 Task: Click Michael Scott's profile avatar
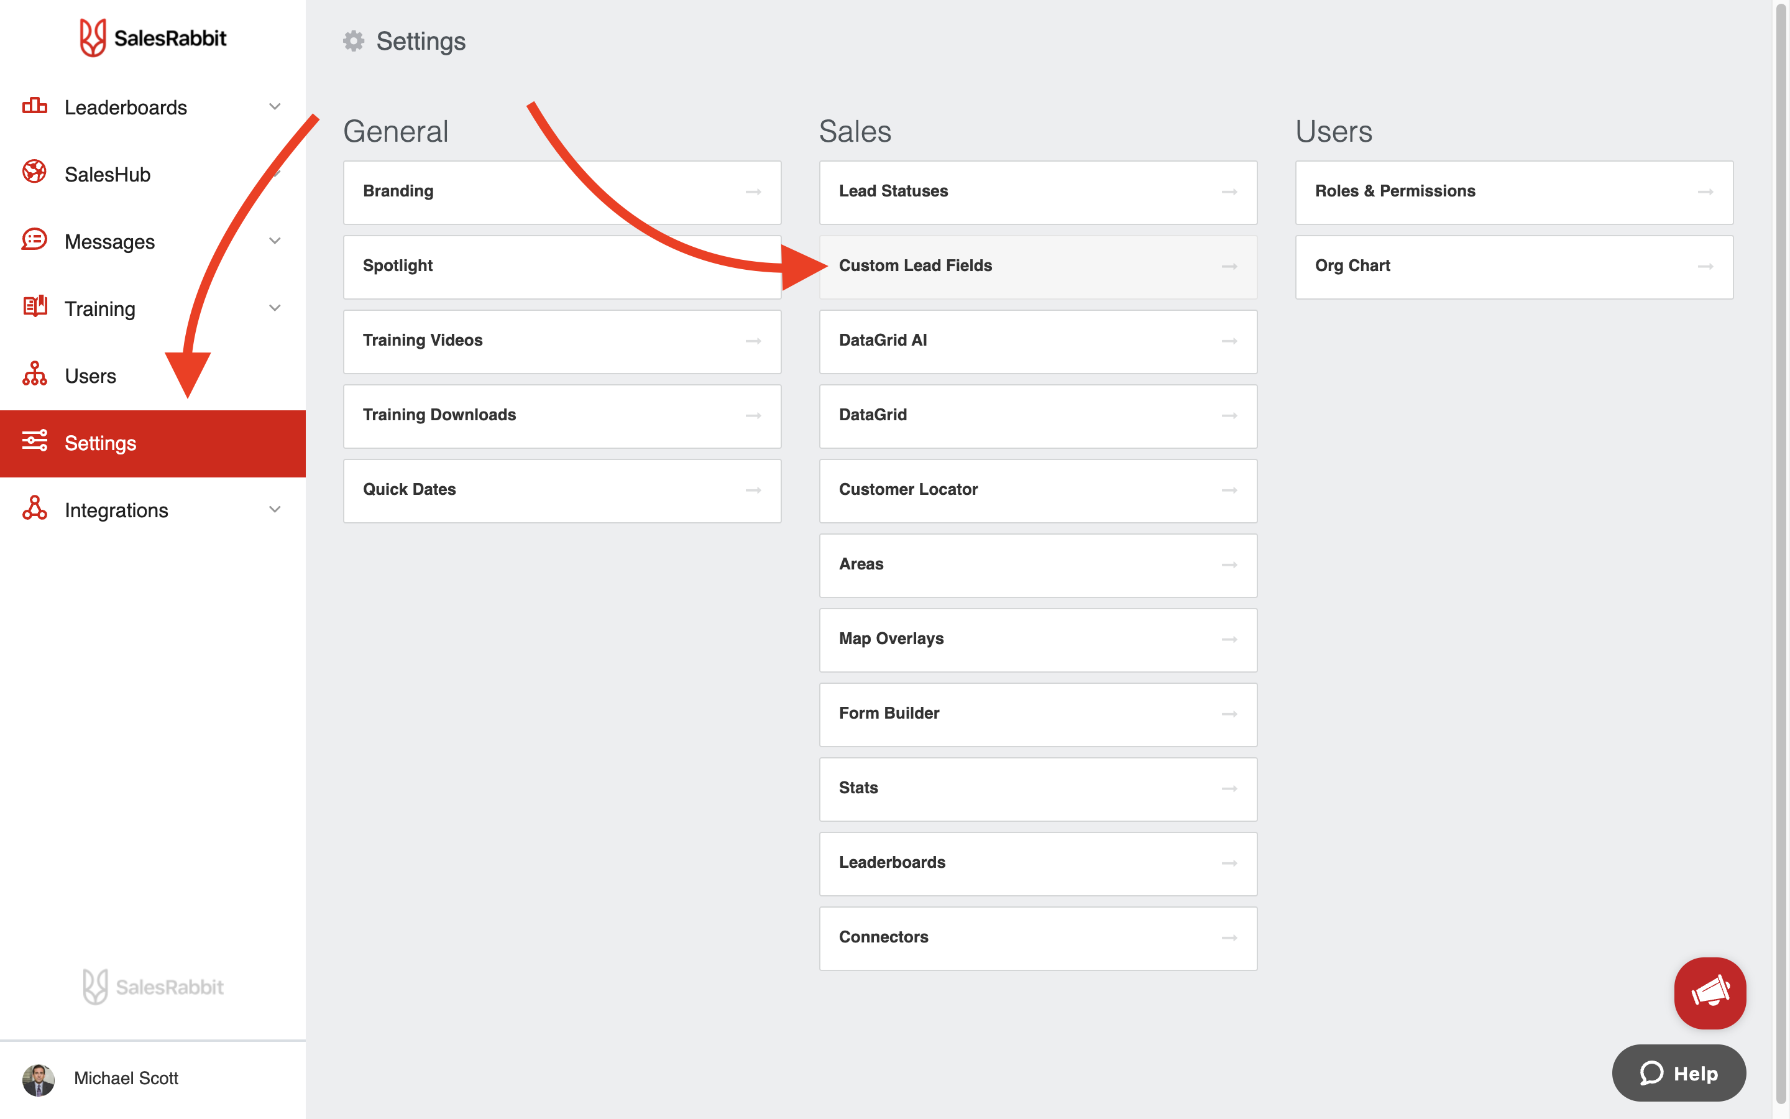pos(39,1079)
